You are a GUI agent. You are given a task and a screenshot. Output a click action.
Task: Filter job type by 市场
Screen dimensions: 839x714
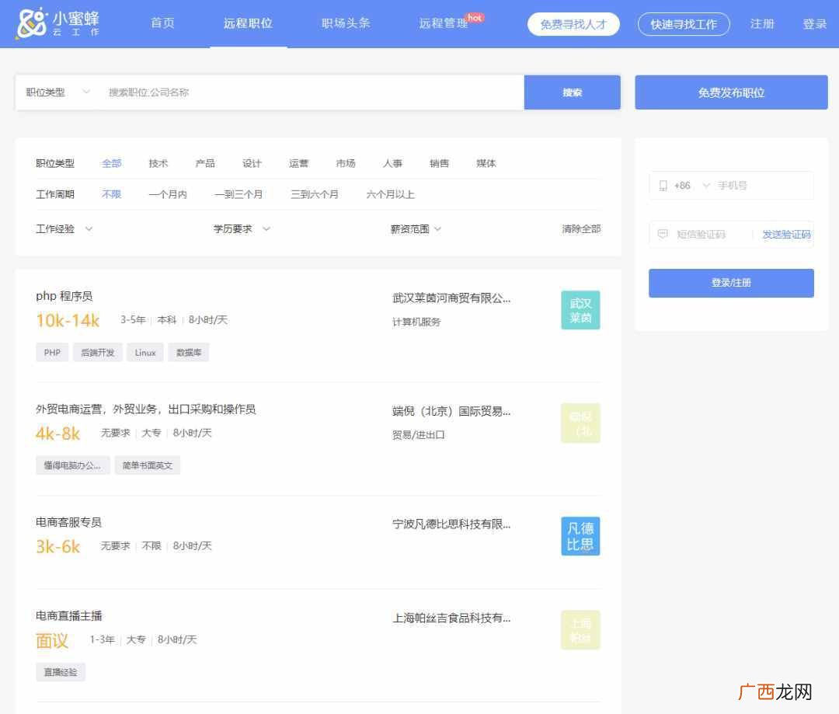pos(345,163)
